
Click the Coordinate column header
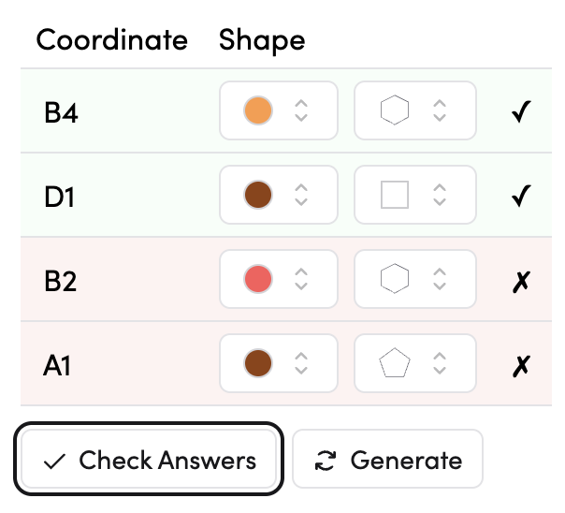point(111,40)
